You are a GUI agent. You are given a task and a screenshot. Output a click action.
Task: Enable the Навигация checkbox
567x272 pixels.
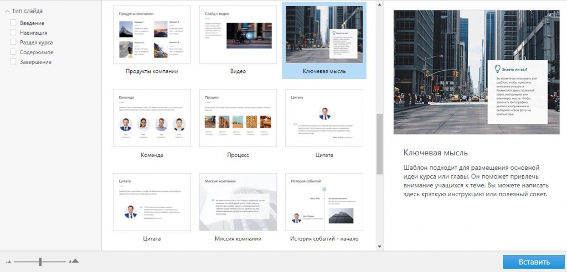(13, 33)
